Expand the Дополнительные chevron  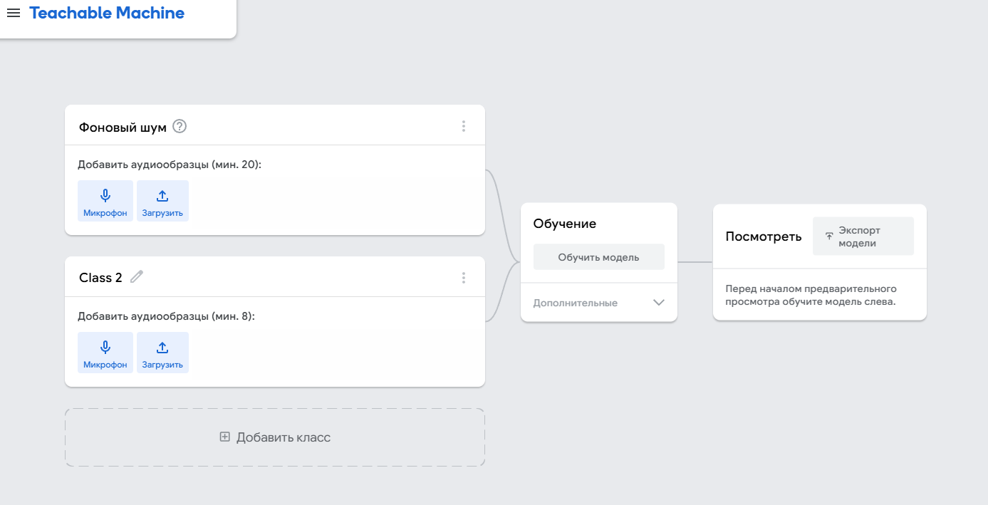[659, 303]
